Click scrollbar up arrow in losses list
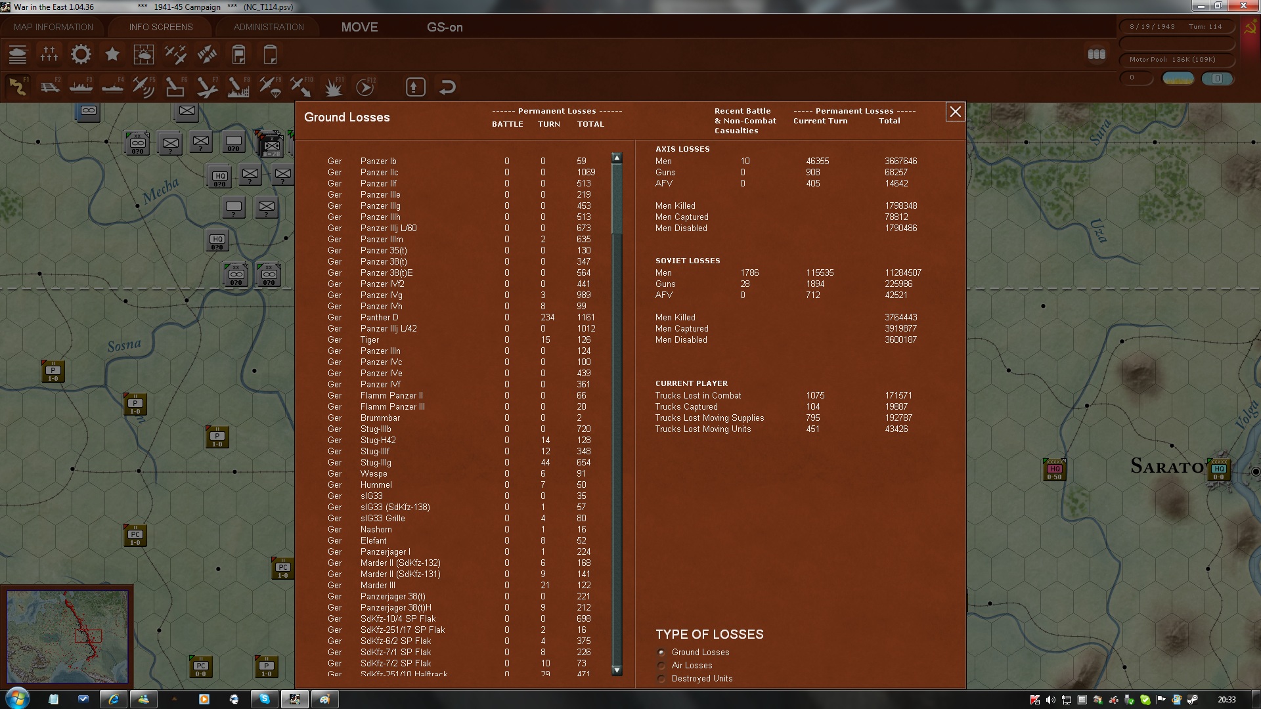The image size is (1261, 709). [x=617, y=158]
